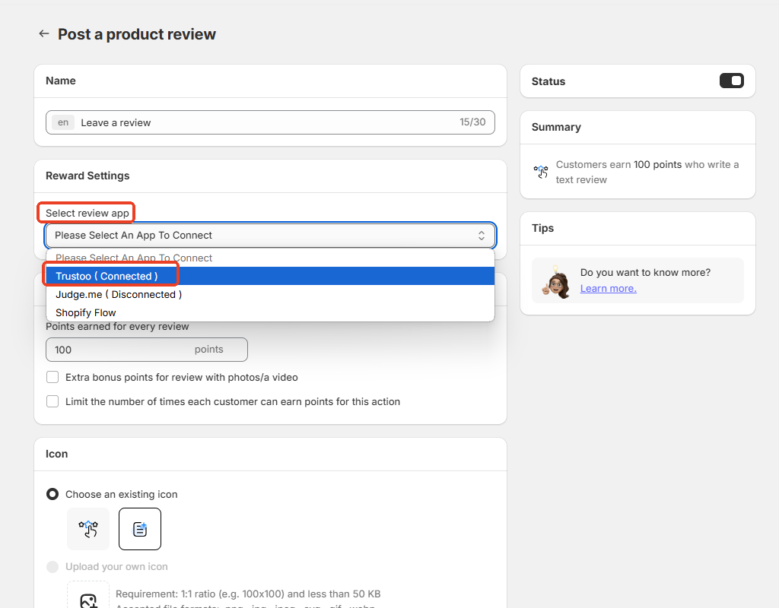Open the 'Learn more.' link

[608, 288]
